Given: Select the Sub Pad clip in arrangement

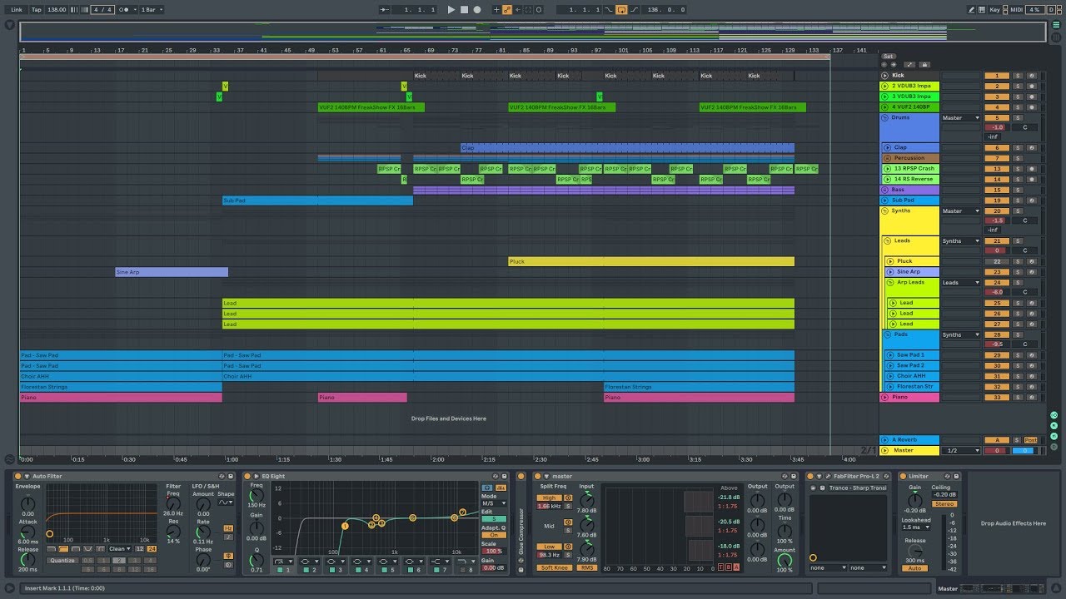Looking at the screenshot, I should click(x=317, y=200).
